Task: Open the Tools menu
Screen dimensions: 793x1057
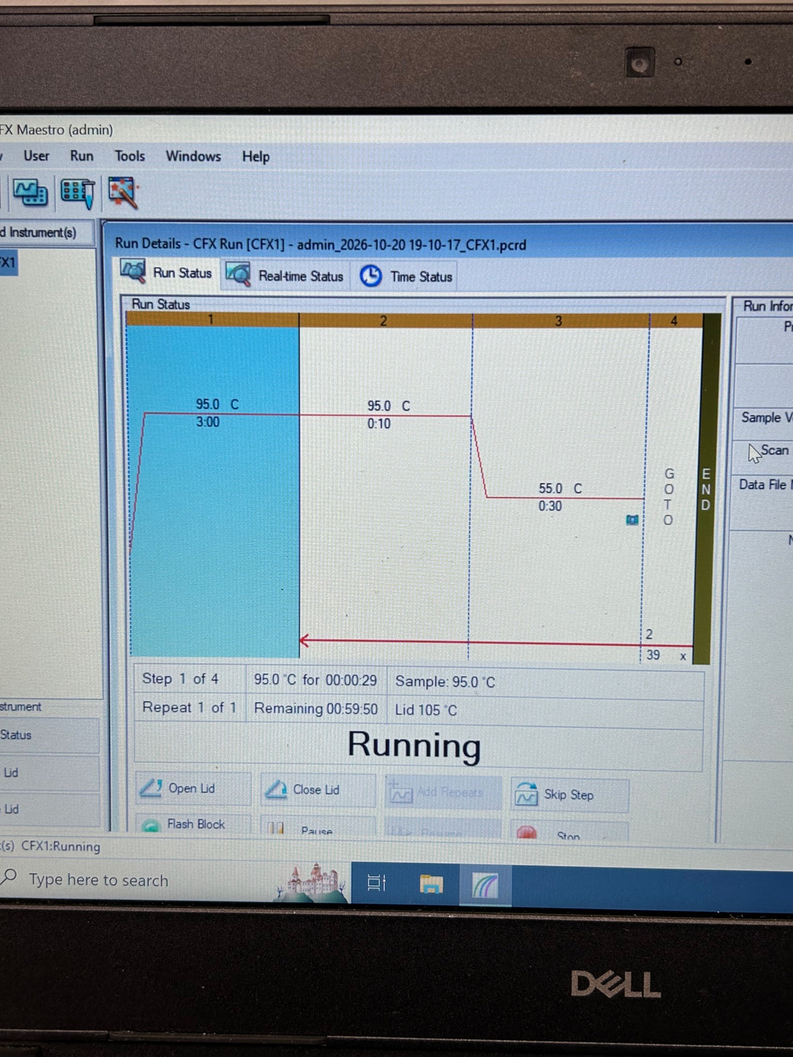Action: pos(130,156)
